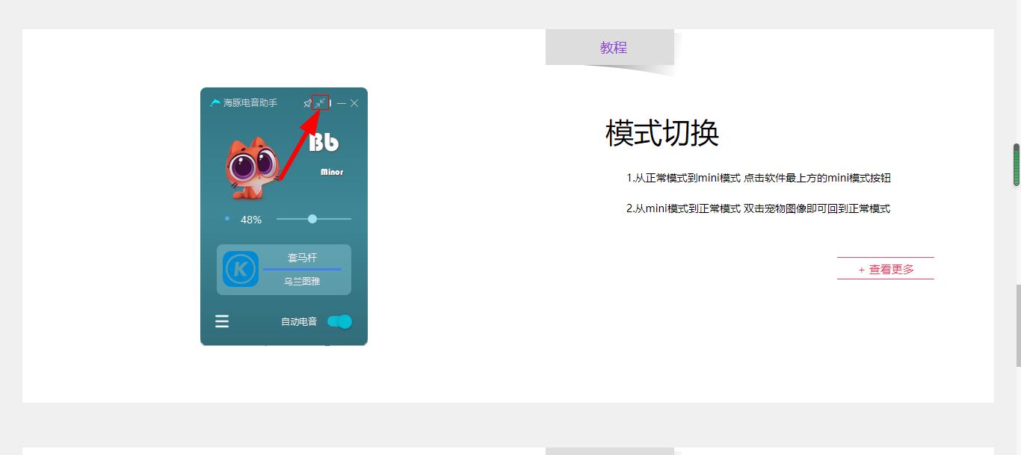Click the 教程 tab label
The image size is (1021, 455).
point(614,47)
